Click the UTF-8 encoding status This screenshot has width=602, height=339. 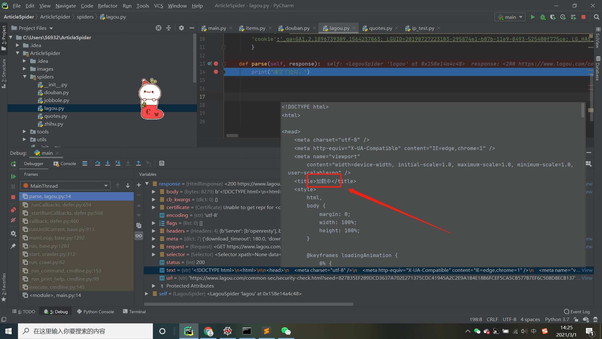pyautogui.click(x=509, y=319)
